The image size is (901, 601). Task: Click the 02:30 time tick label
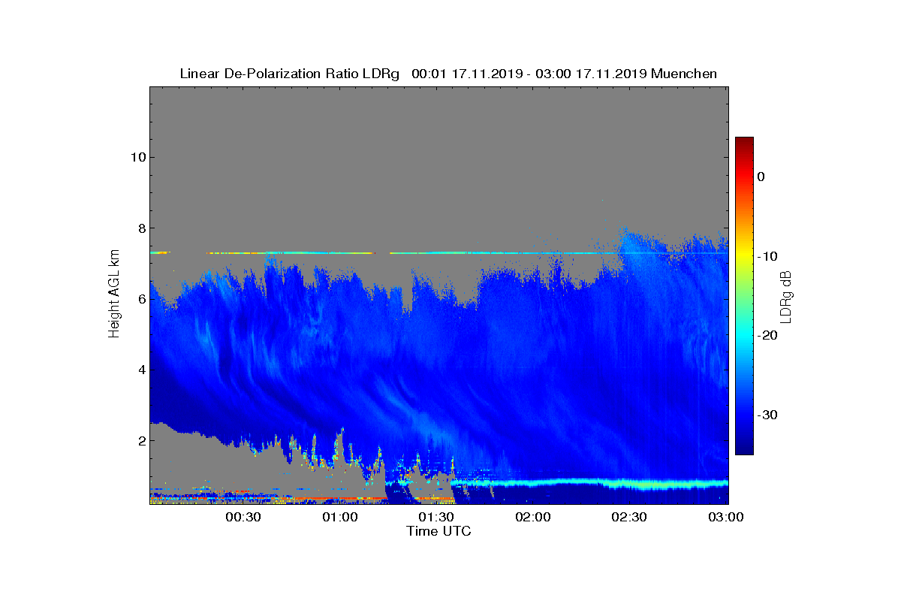pyautogui.click(x=629, y=517)
